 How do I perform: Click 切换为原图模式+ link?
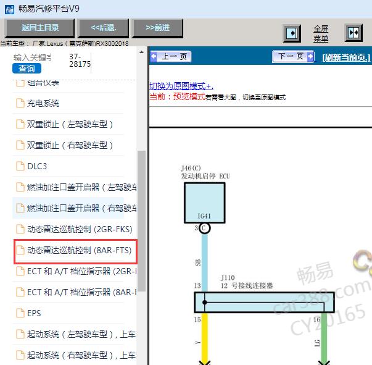click(181, 86)
